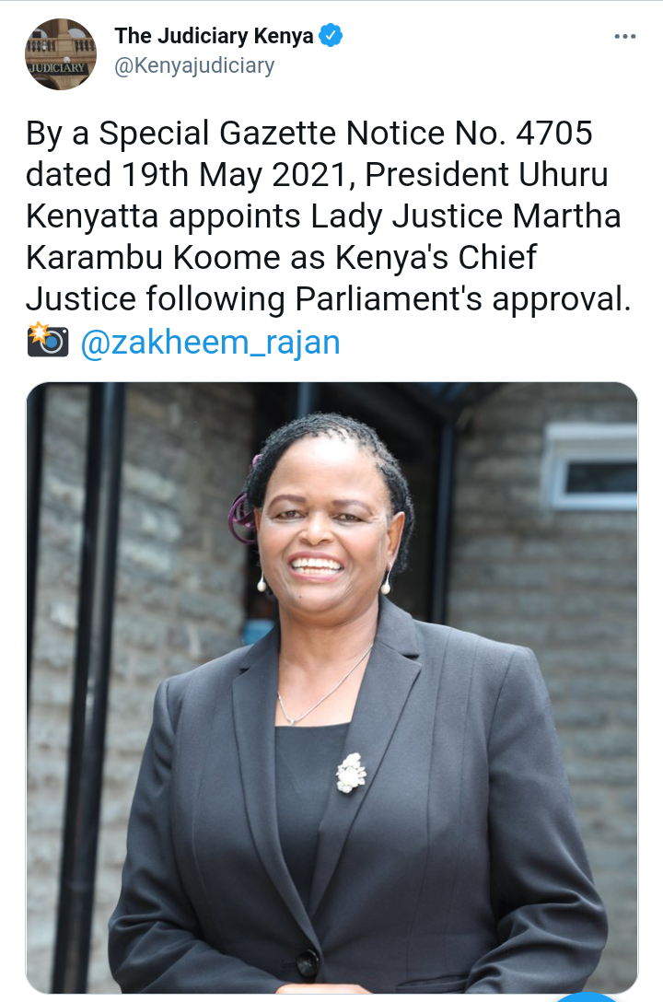Click the words Special Gazette Notice No. 4705

(345, 134)
